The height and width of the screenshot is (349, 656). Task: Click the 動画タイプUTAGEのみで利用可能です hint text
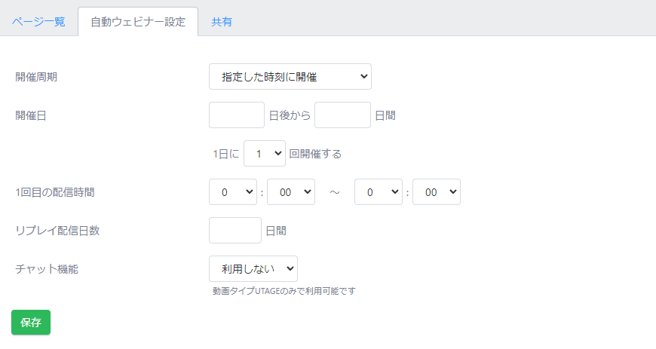pos(284,291)
